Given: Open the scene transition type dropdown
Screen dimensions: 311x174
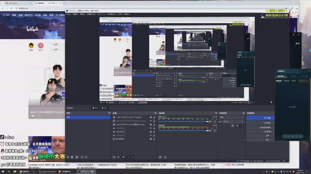Looking at the screenshot, I should tap(231, 117).
